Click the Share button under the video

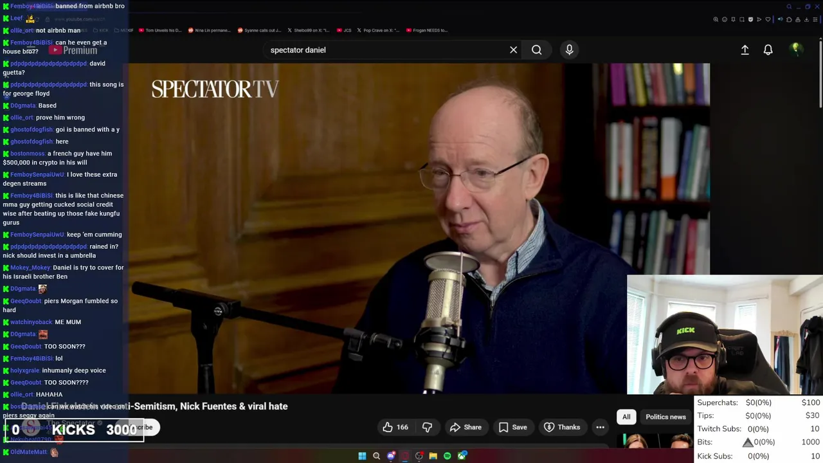point(466,427)
